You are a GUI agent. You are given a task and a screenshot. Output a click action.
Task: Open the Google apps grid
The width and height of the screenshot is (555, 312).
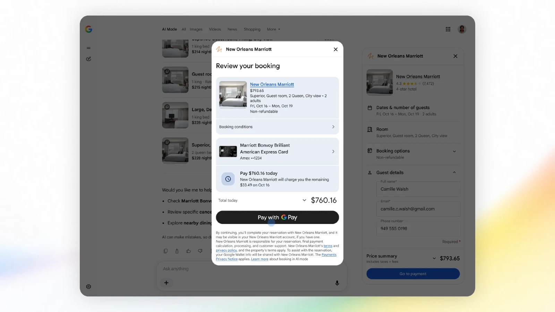[x=448, y=29]
